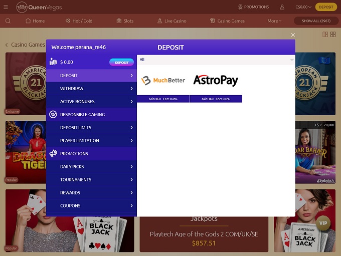This screenshot has width=341, height=256.
Task: Open the hamburger menu icon
Action: pyautogui.click(x=6, y=7)
